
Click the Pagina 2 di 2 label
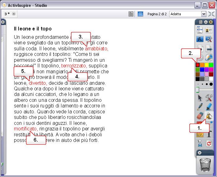pyautogui.click(x=157, y=14)
